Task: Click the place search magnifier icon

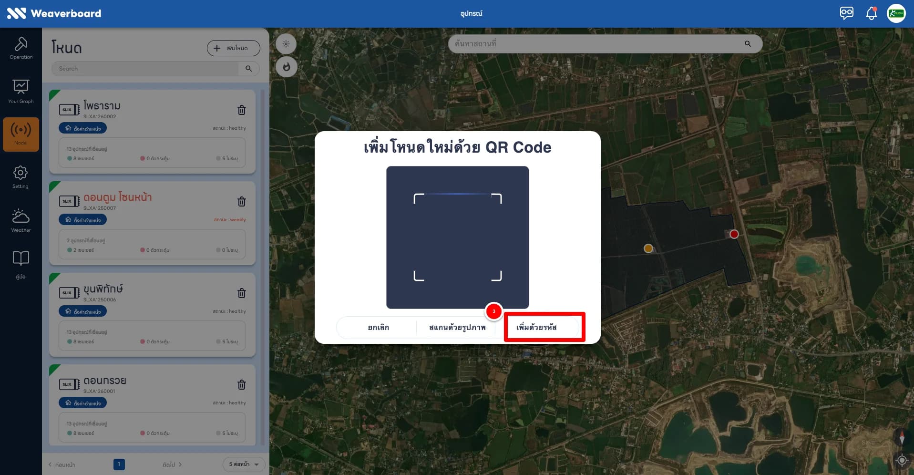Action: pyautogui.click(x=748, y=44)
